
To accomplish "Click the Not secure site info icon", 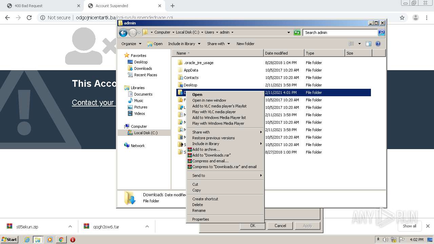I will tap(42, 18).
